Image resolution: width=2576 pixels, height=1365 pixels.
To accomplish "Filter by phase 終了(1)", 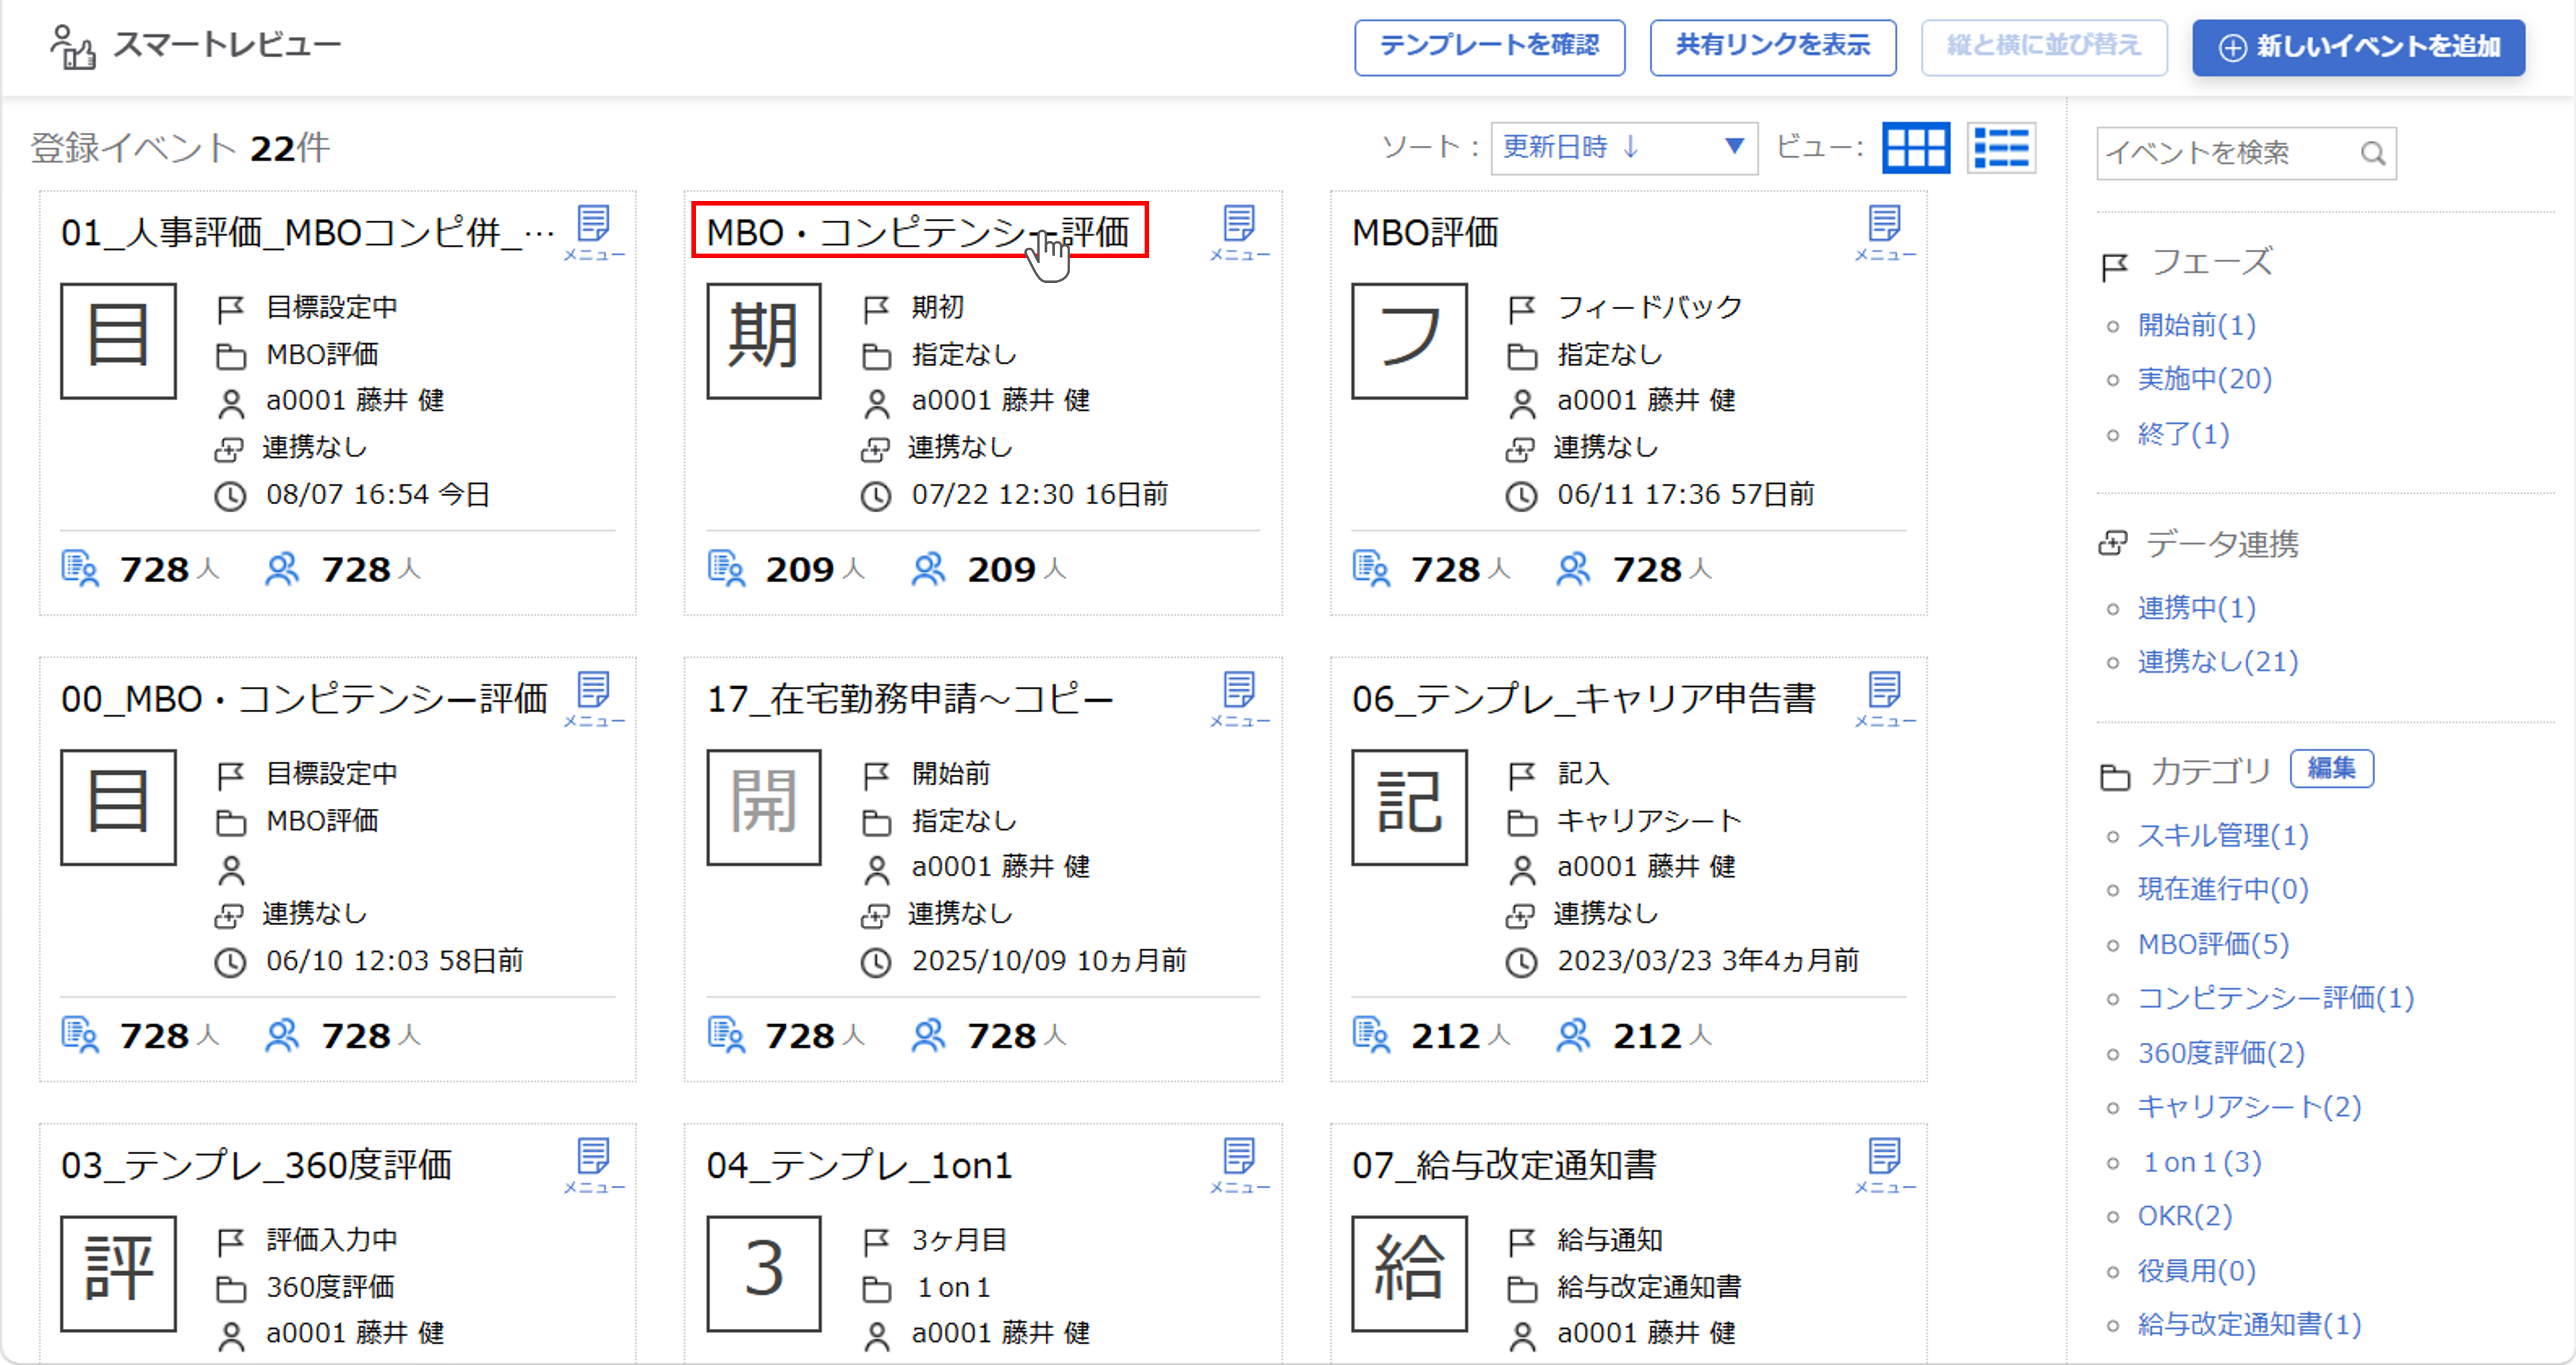I will (x=2183, y=434).
